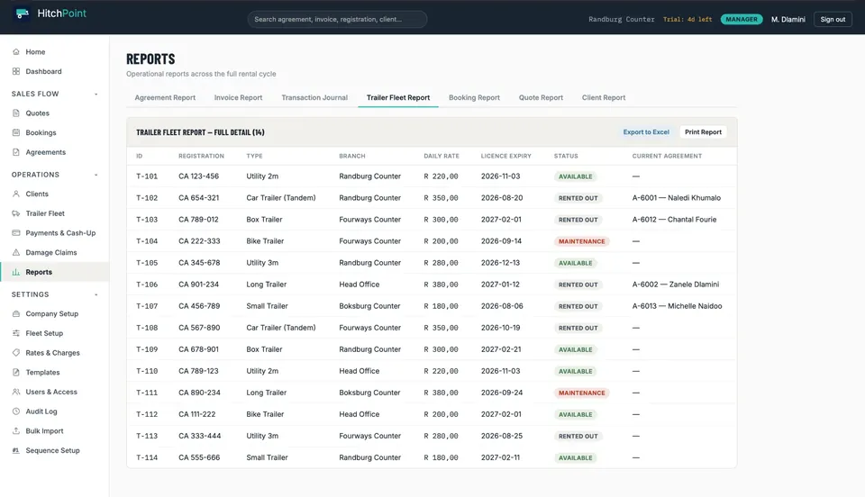The image size is (865, 497).
Task: Click the Print Report button
Action: point(703,132)
